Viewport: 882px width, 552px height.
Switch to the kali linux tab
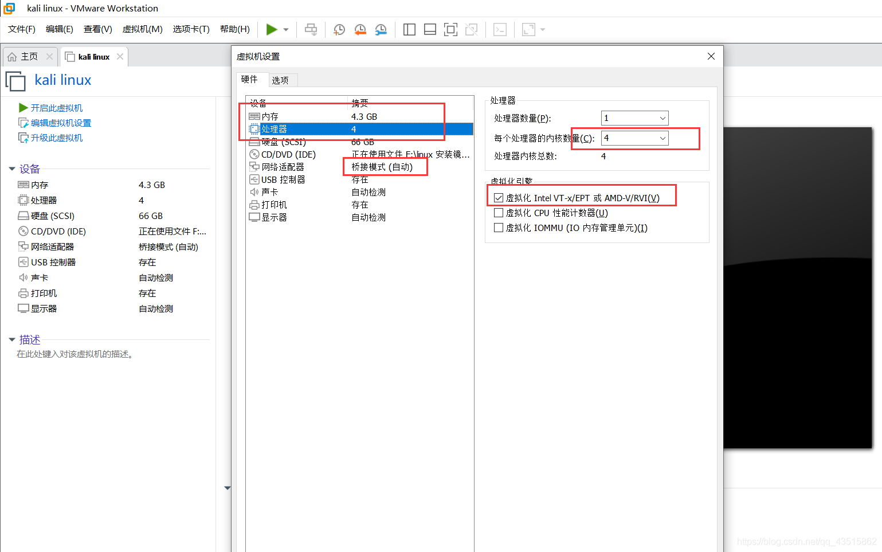coord(94,57)
